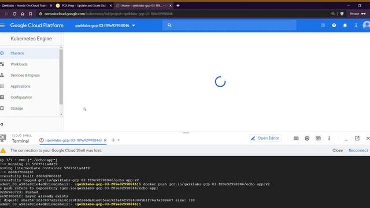Select the qwiklabs-gcp-03 terminal session tab
Image resolution: width=370 pixels, height=208 pixels.
coord(73,140)
